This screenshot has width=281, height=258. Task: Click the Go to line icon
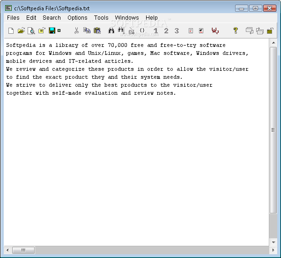click(x=132, y=31)
